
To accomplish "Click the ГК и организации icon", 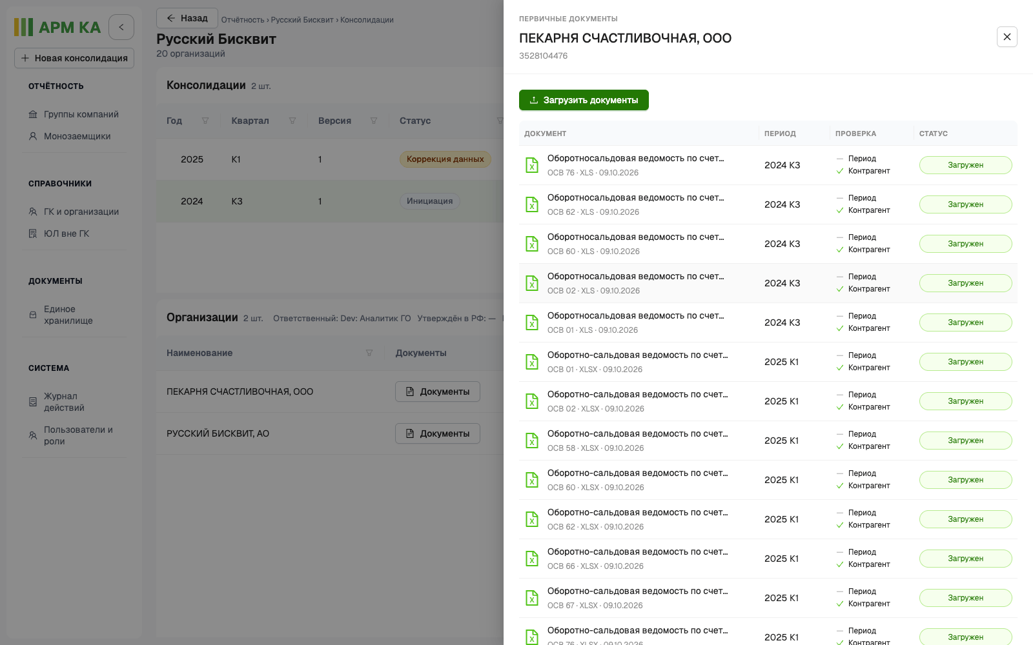I will (x=33, y=212).
